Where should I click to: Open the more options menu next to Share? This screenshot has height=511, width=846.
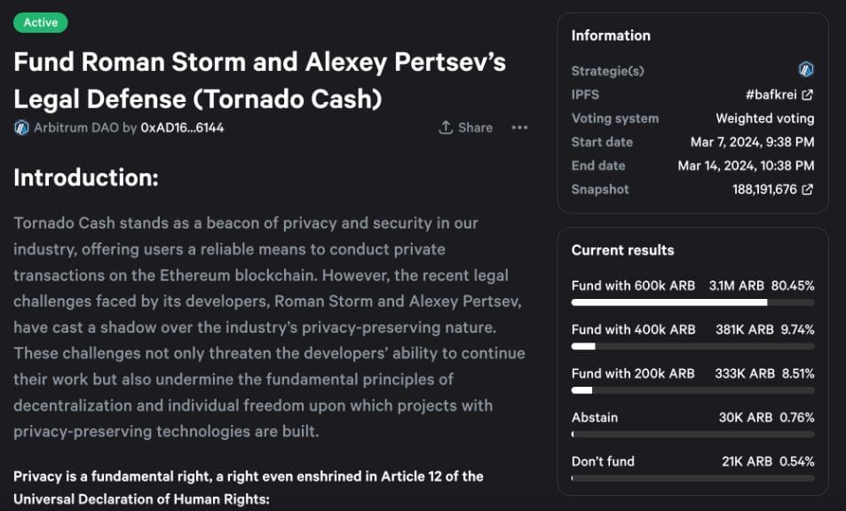tap(519, 128)
